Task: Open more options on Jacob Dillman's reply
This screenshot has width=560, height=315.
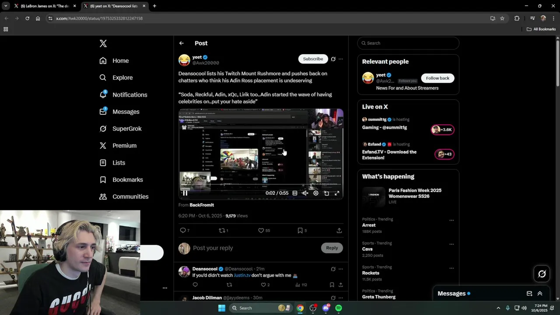Action: pyautogui.click(x=341, y=298)
